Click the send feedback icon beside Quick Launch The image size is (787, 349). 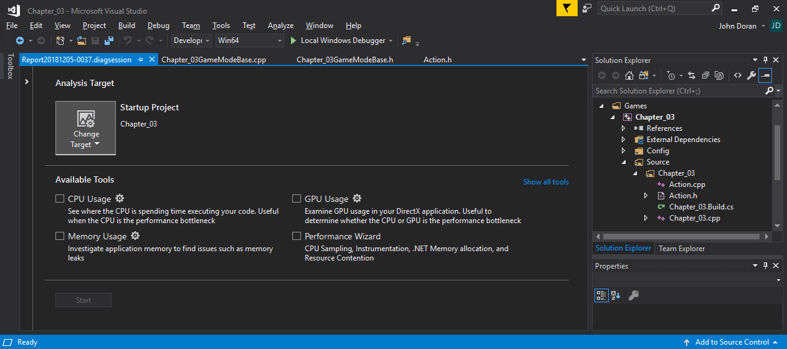coord(587,8)
